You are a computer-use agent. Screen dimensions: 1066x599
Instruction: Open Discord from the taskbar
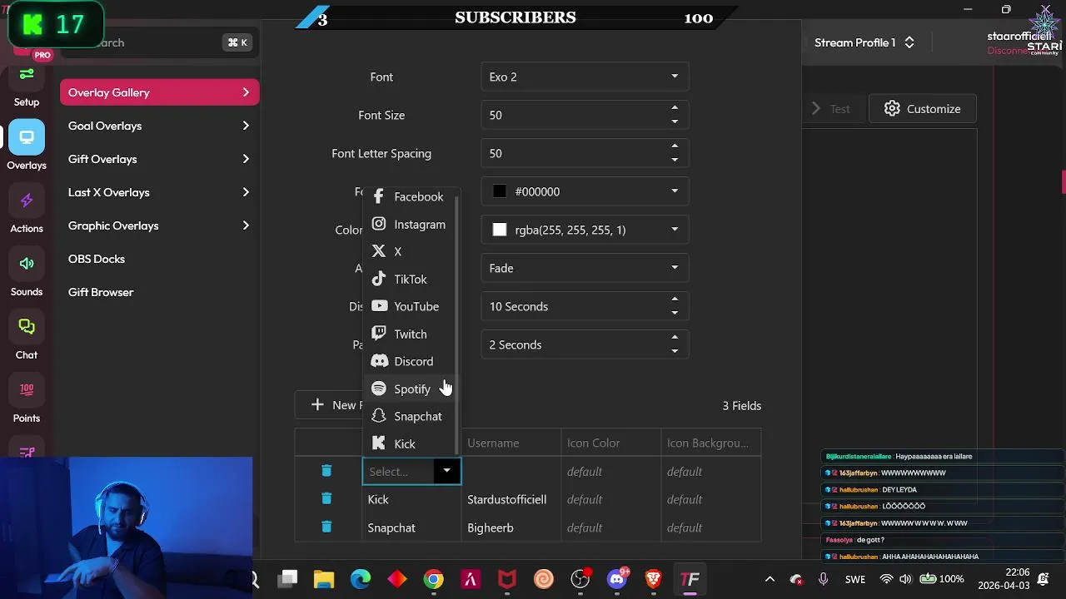pos(617,579)
